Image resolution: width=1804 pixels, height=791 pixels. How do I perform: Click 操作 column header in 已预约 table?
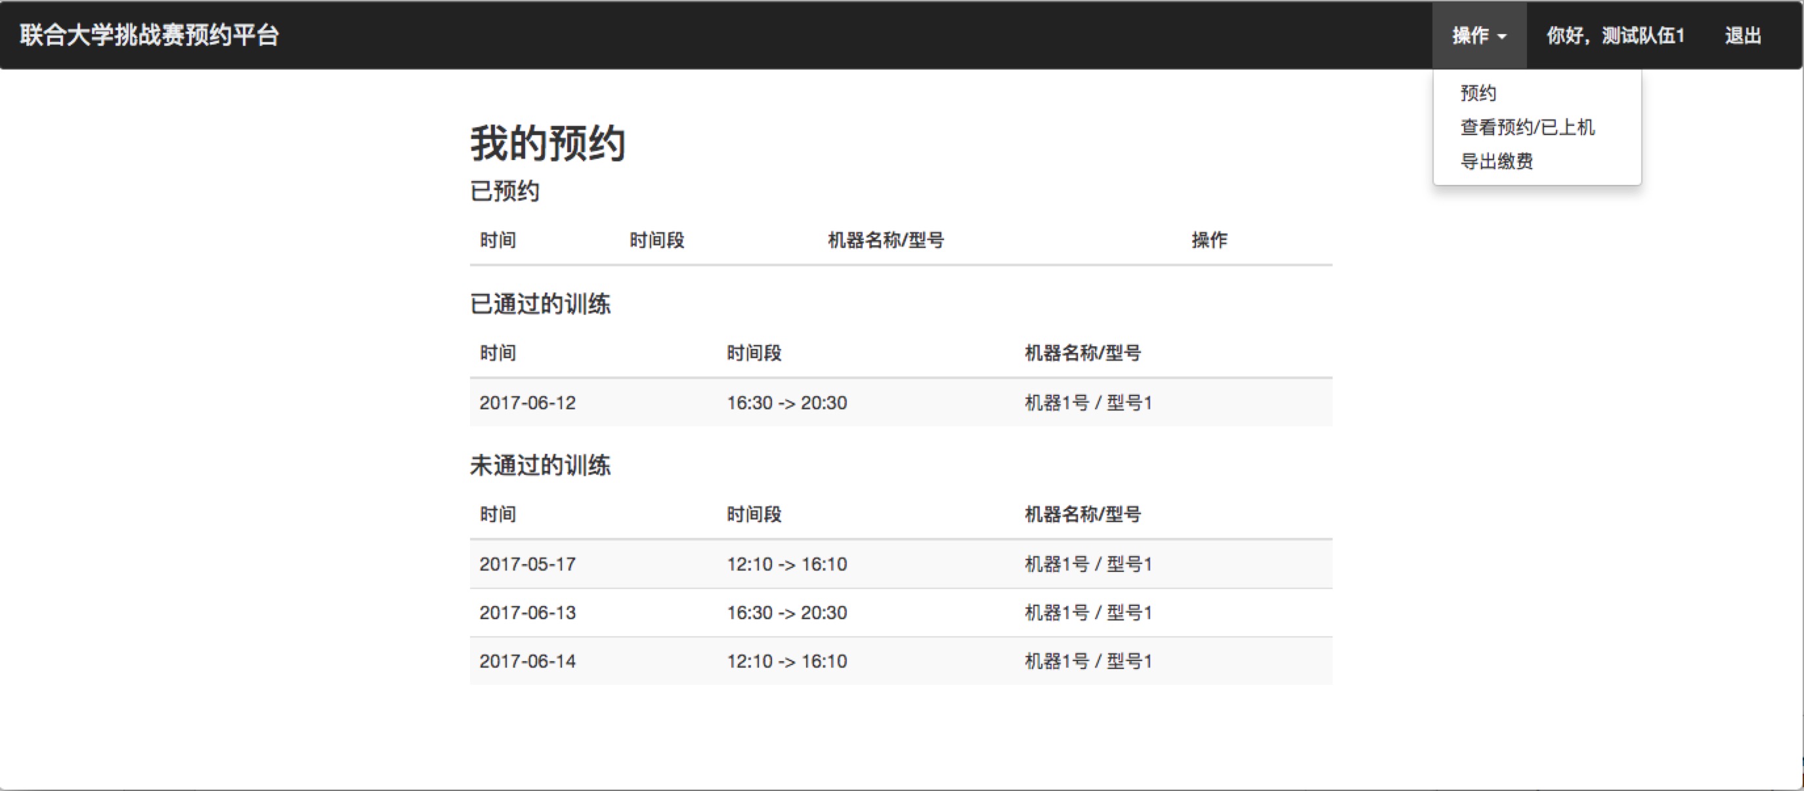click(1209, 240)
